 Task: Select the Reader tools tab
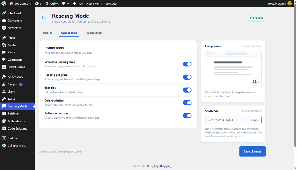(69, 33)
